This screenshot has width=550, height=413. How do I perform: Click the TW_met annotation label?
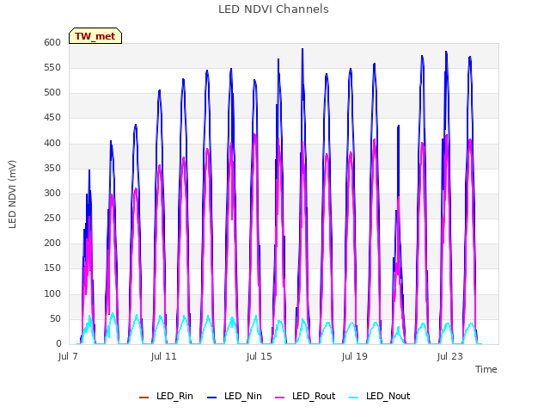click(x=95, y=36)
